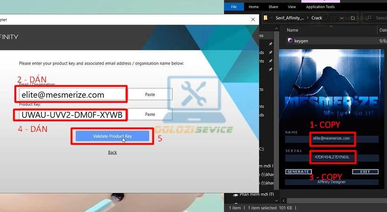The height and width of the screenshot is (212, 387).
Task: Close the Affinity product key dialog
Action: click(x=253, y=19)
